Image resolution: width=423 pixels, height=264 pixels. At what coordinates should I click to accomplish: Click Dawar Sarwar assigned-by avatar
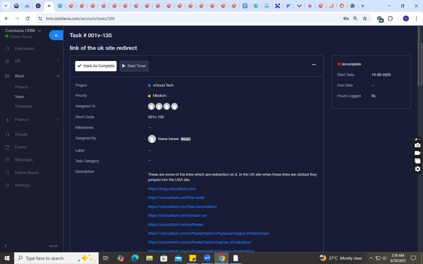(152, 139)
